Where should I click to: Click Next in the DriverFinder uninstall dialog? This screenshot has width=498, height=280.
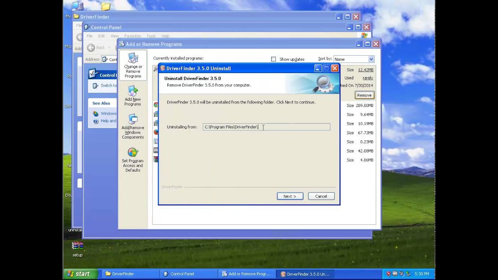tap(290, 196)
